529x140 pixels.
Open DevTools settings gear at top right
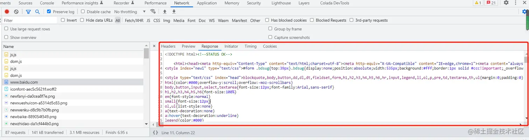tap(506, 3)
